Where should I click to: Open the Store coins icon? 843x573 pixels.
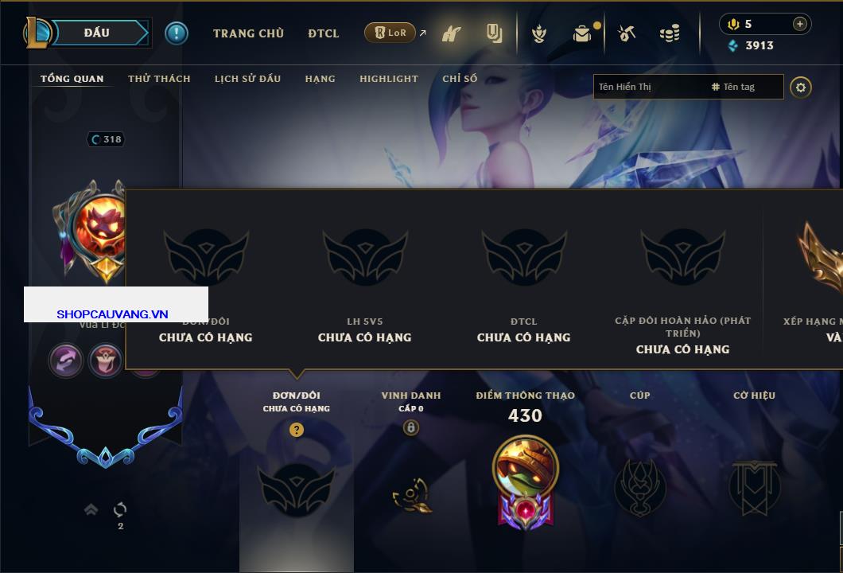tap(670, 33)
